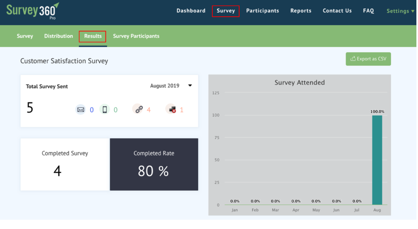Select Survey in top navigation

226,11
